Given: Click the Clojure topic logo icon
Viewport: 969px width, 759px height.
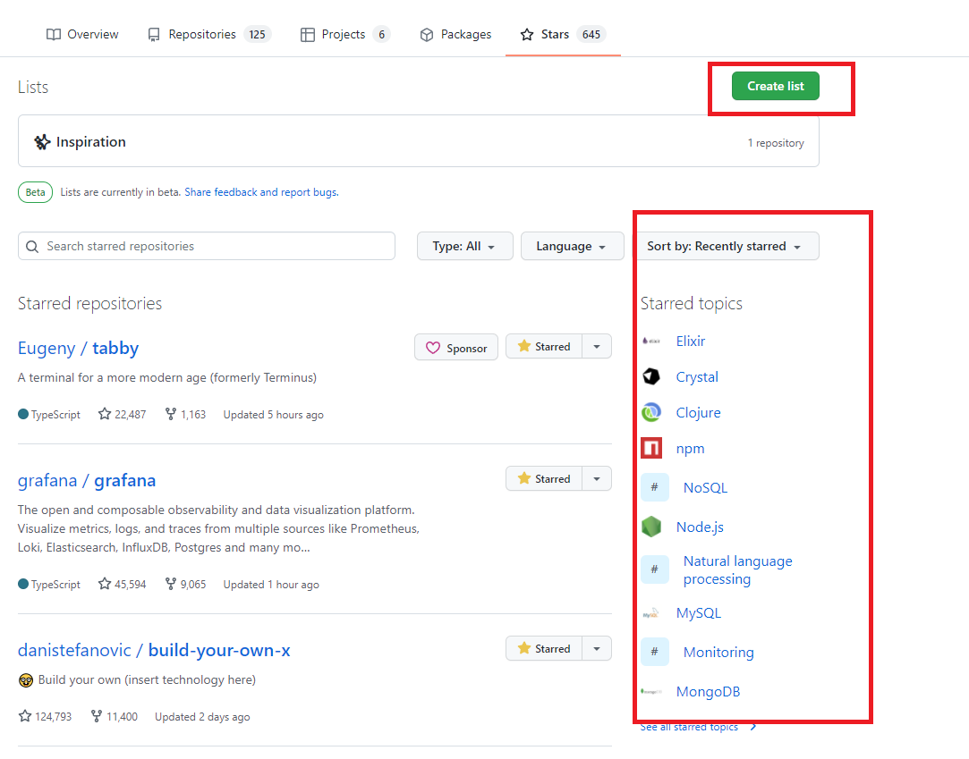Looking at the screenshot, I should [651, 413].
